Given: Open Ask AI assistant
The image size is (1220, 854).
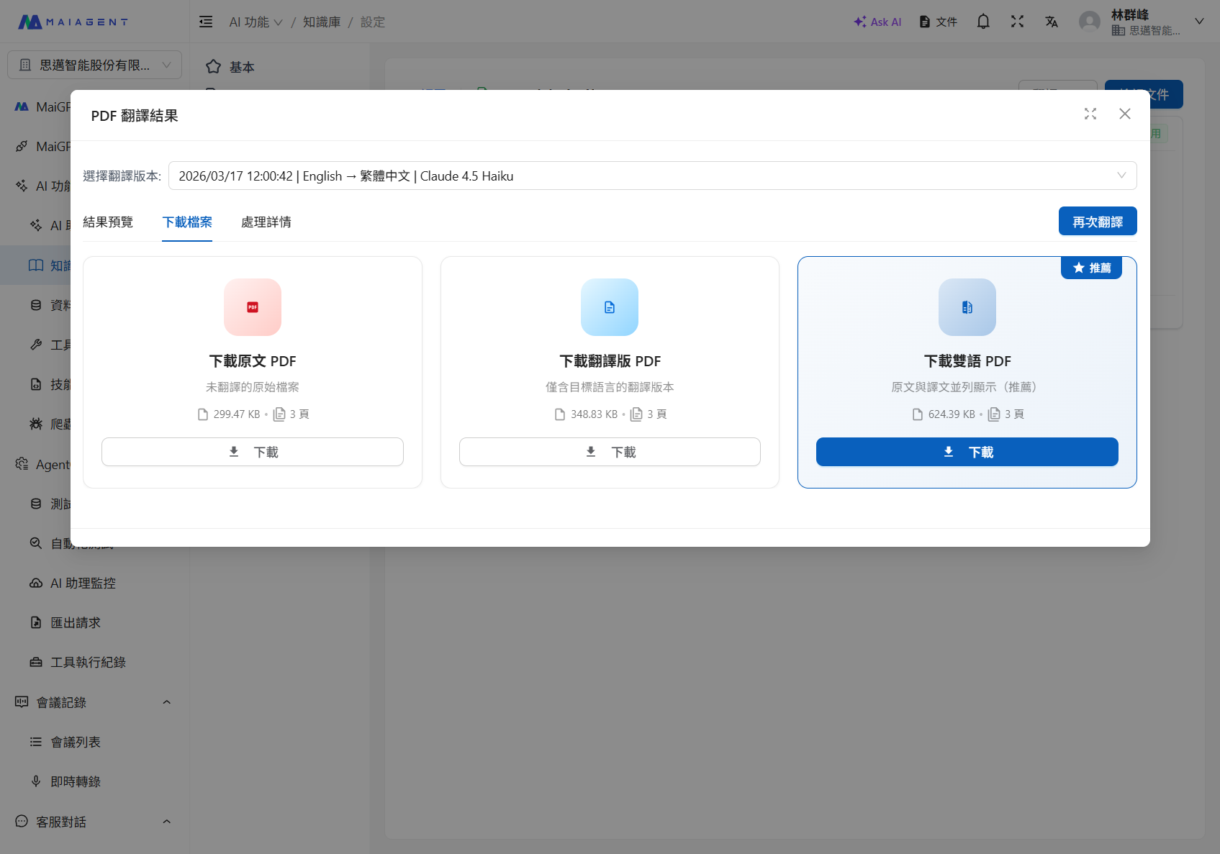Looking at the screenshot, I should 877,22.
